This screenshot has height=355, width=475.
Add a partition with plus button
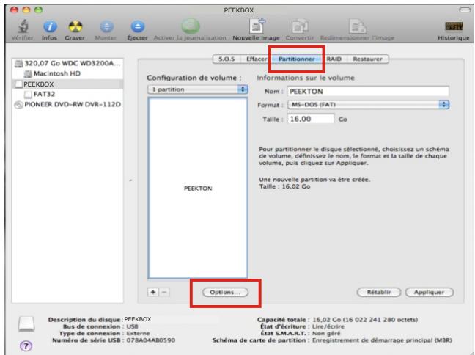[153, 292]
